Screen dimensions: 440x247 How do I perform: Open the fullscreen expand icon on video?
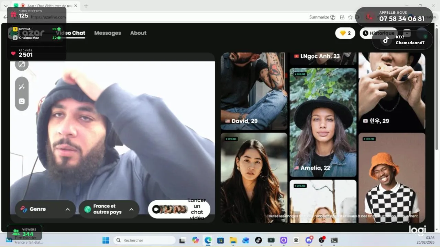coord(22,64)
